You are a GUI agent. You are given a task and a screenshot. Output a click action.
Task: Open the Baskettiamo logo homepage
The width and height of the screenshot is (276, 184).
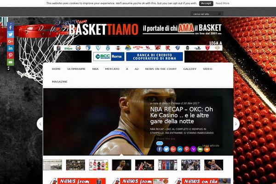(103, 29)
